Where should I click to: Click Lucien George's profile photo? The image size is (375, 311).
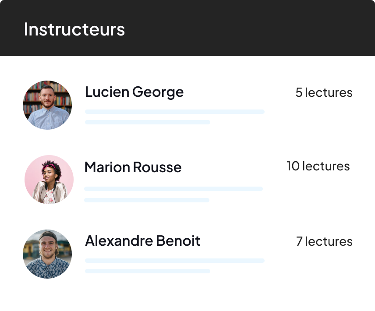point(47,105)
